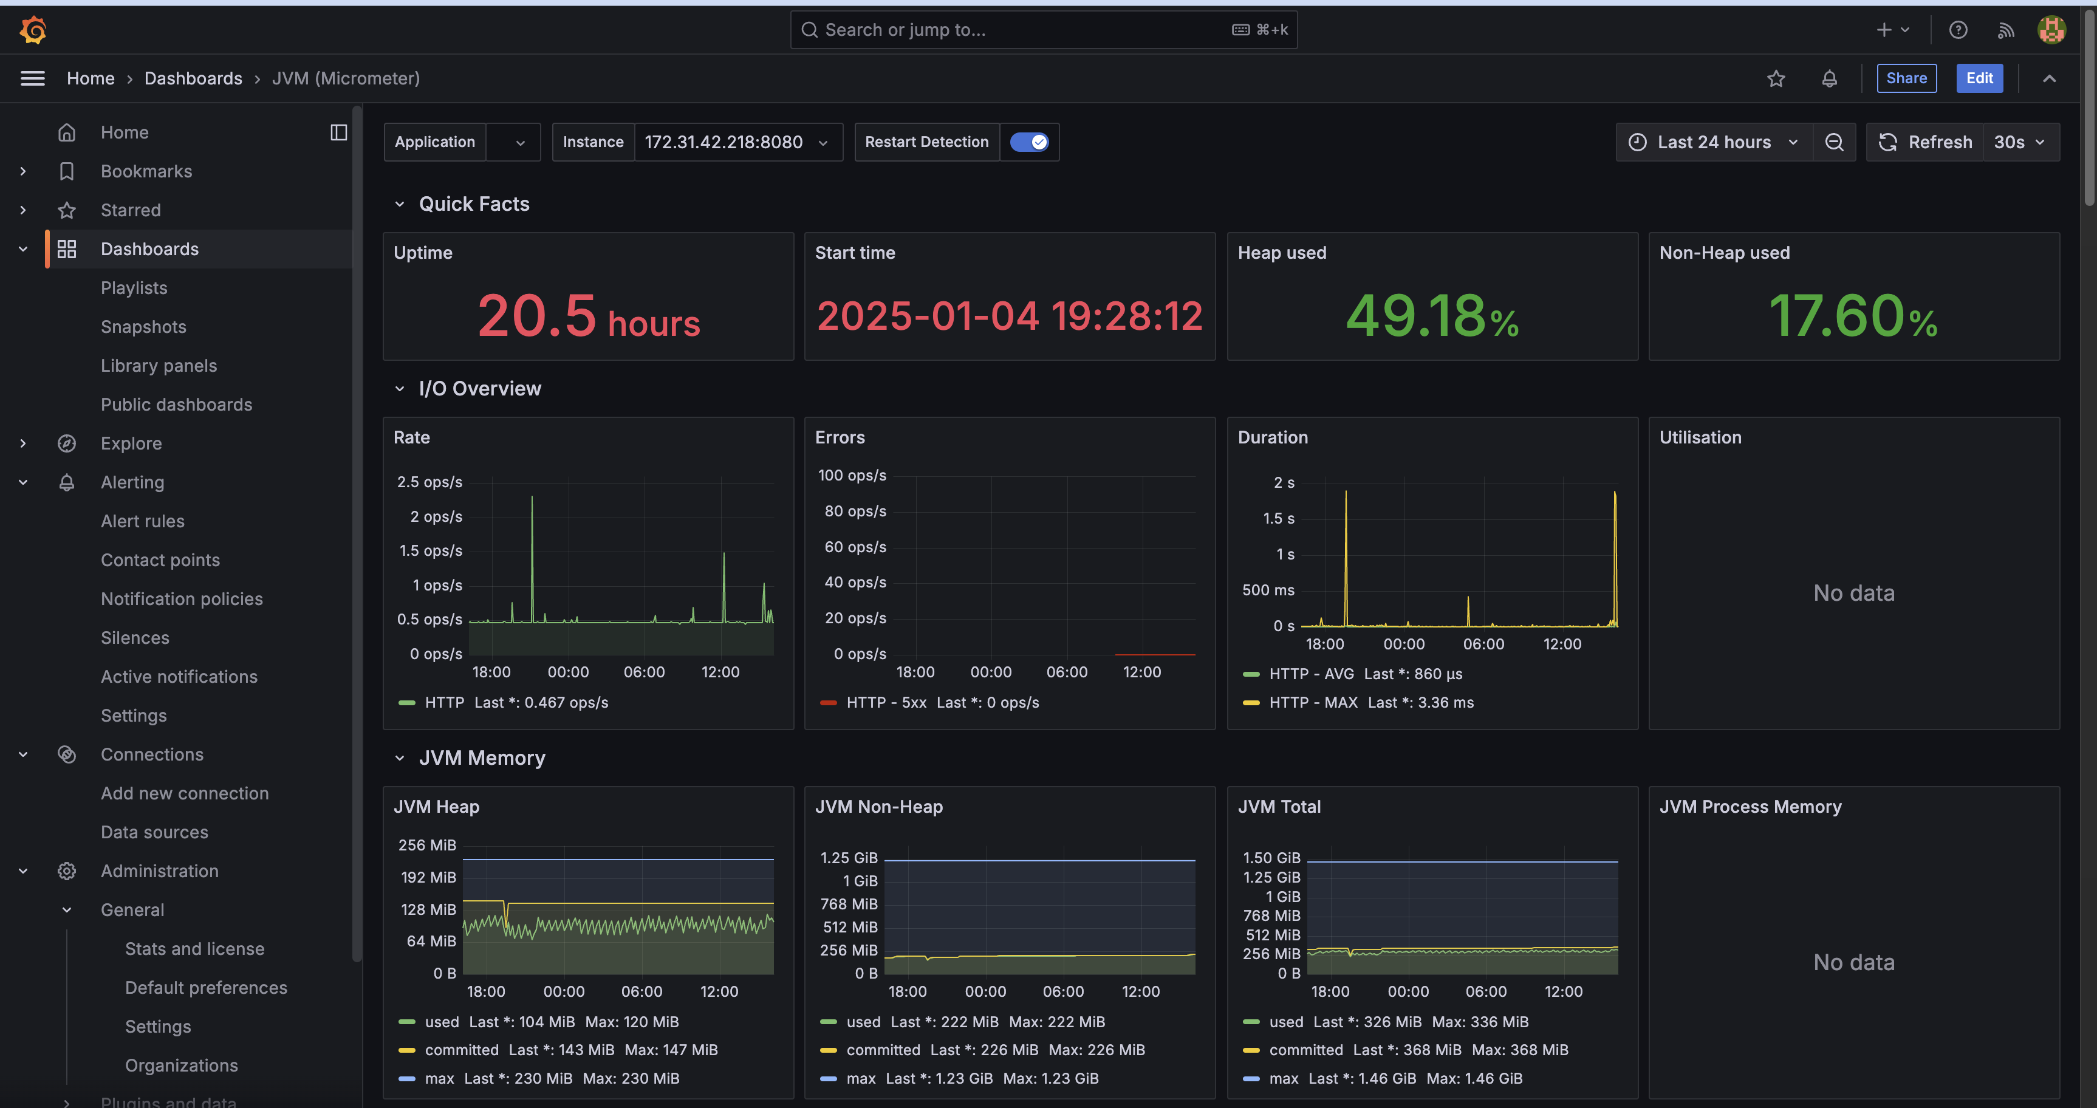This screenshot has width=2097, height=1108.
Task: Open Notification policies link
Action: [x=182, y=598]
